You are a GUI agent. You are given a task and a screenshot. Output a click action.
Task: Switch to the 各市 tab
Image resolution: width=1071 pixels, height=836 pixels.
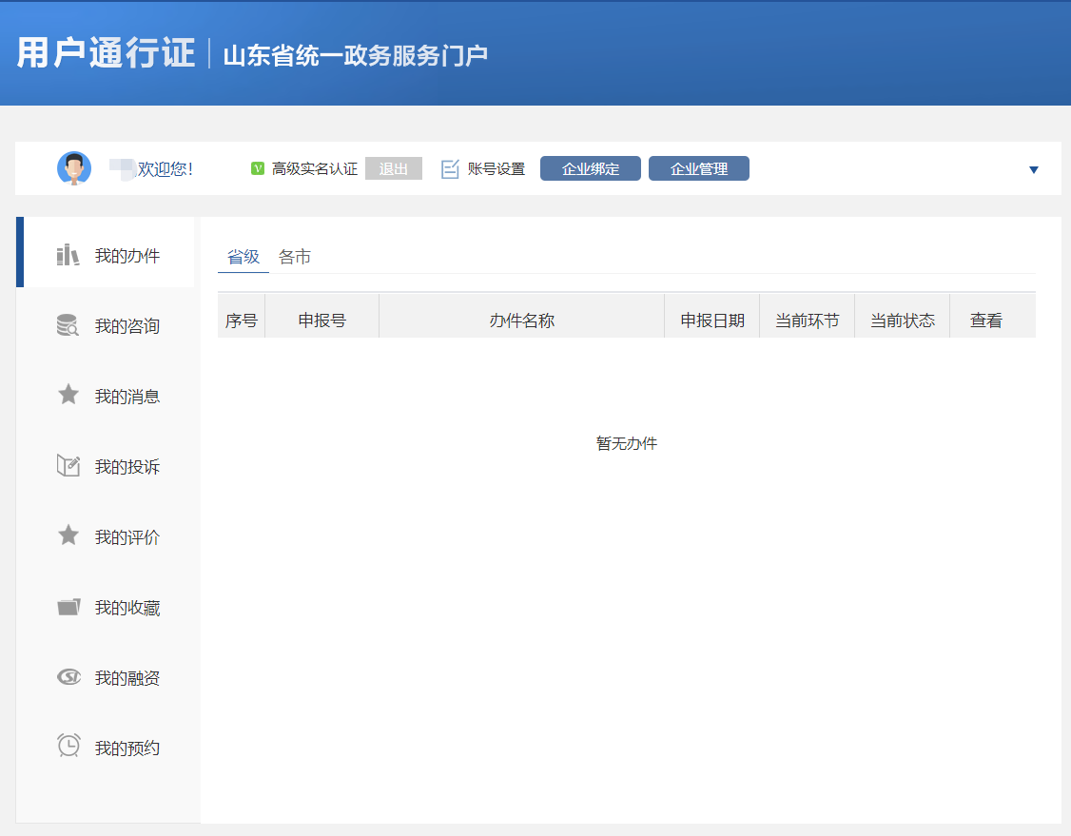click(x=295, y=257)
